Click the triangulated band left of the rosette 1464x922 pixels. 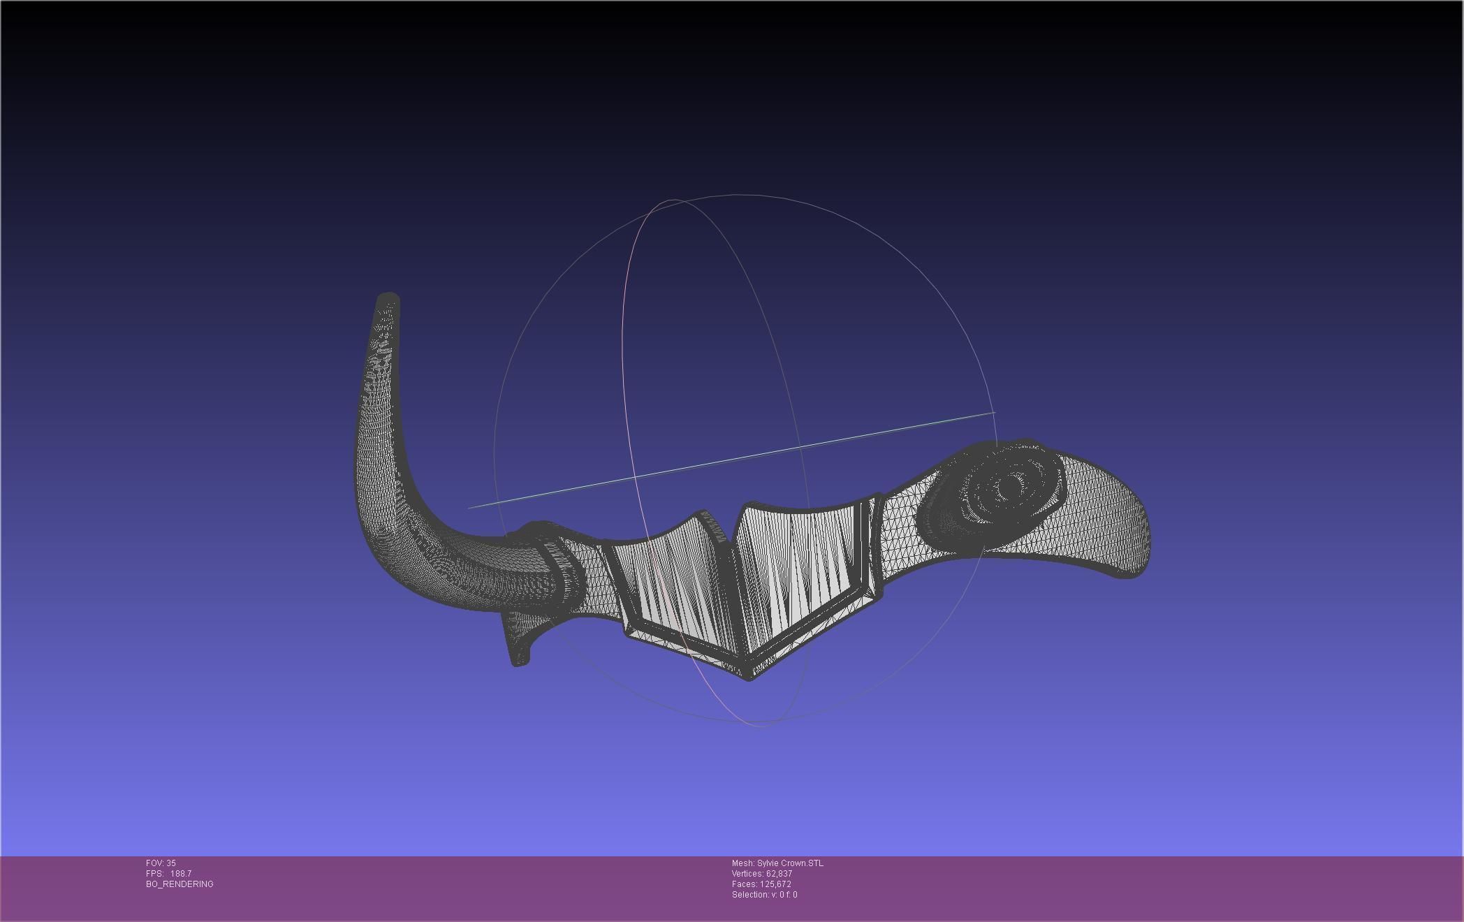pos(900,529)
